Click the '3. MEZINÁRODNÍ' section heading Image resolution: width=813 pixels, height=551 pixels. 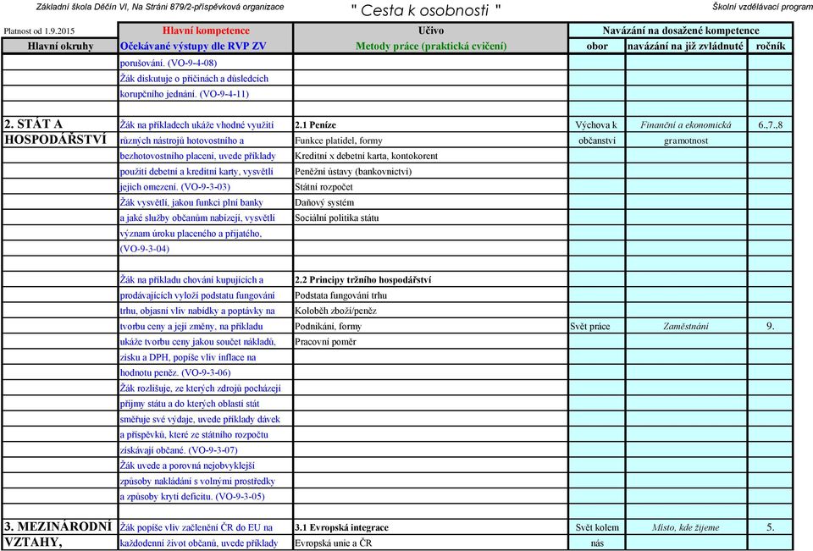(x=60, y=526)
